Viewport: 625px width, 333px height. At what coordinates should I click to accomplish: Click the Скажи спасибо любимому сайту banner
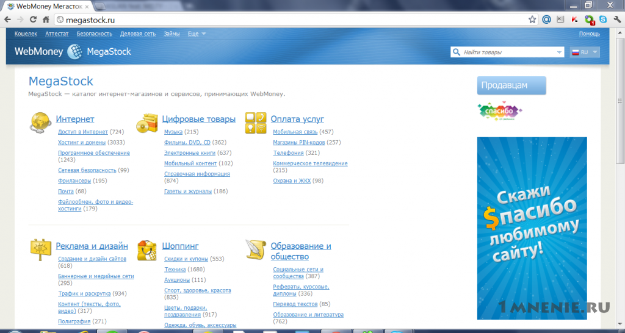532,228
